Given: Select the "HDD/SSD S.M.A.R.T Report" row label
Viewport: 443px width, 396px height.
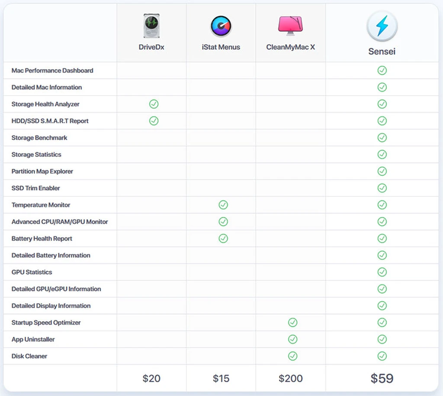Looking at the screenshot, I should (50, 121).
